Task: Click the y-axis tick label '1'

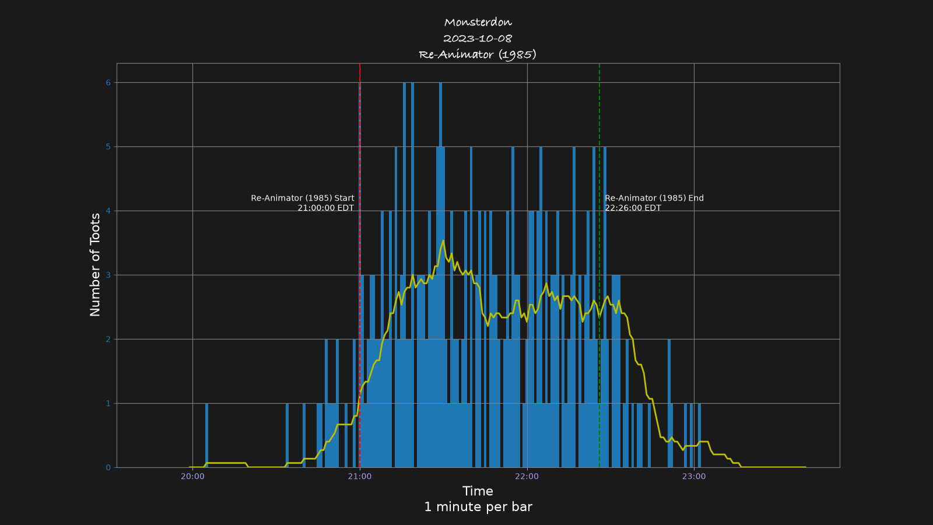Action: pos(108,404)
